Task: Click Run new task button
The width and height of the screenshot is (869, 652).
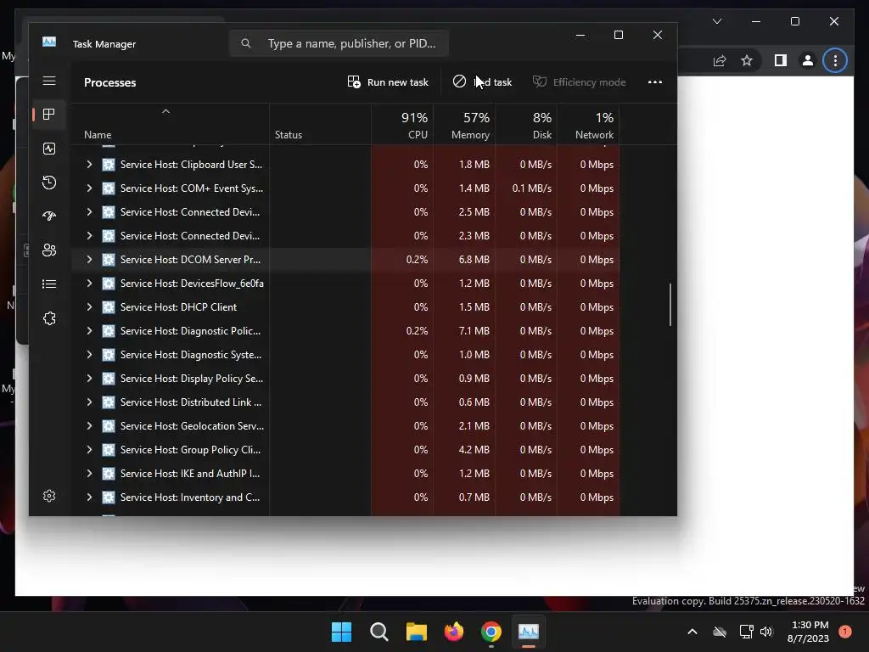Action: tap(388, 82)
